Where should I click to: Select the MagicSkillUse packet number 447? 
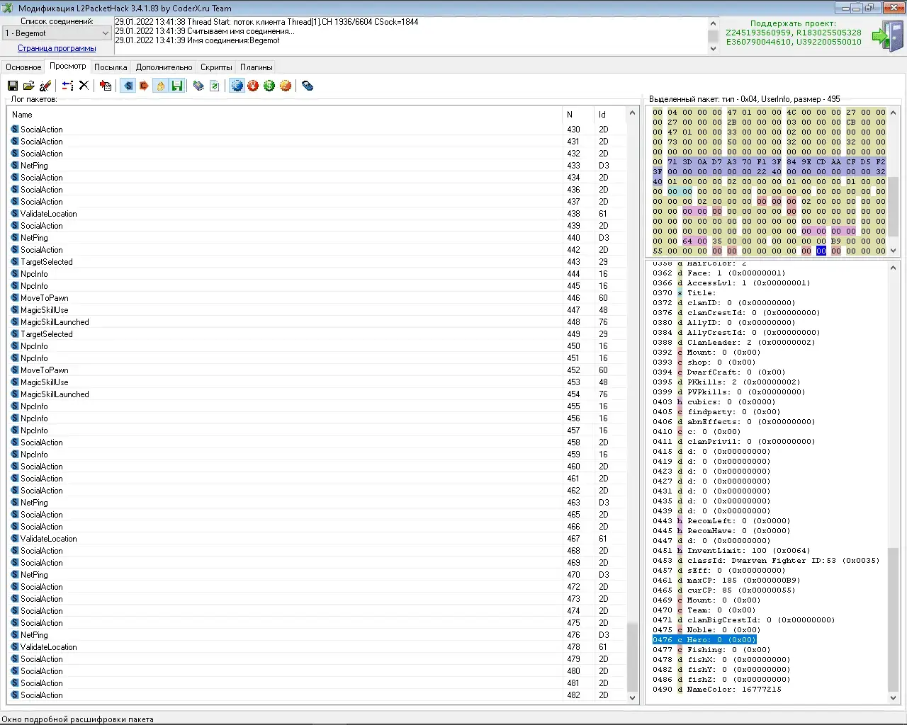click(317, 310)
